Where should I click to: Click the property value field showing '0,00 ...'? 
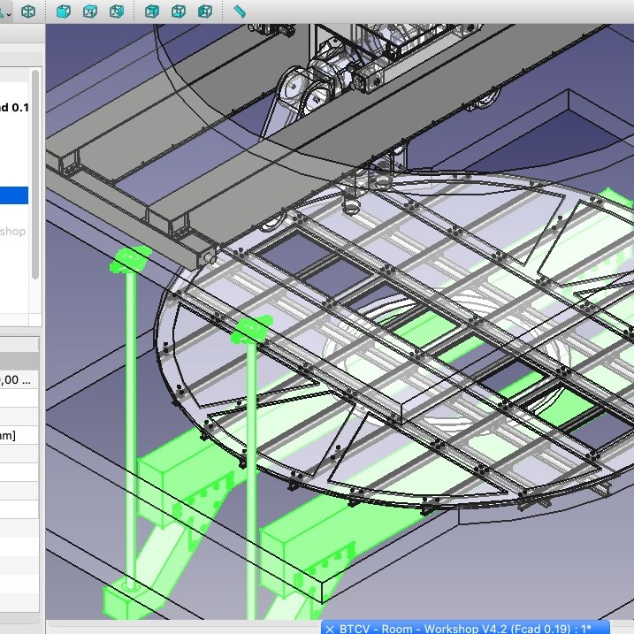coord(19,380)
